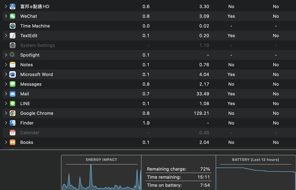Select the Microsoft Word row name
Viewport: 296px width, 190px height.
tap(36, 75)
